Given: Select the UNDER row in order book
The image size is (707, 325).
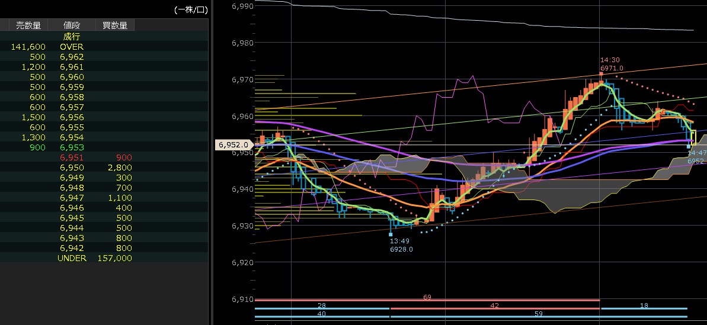Looking at the screenshot, I should pyautogui.click(x=72, y=258).
